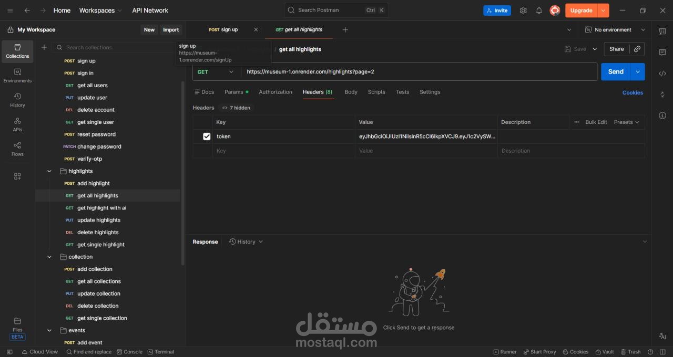Go back with the left arrow

(27, 10)
